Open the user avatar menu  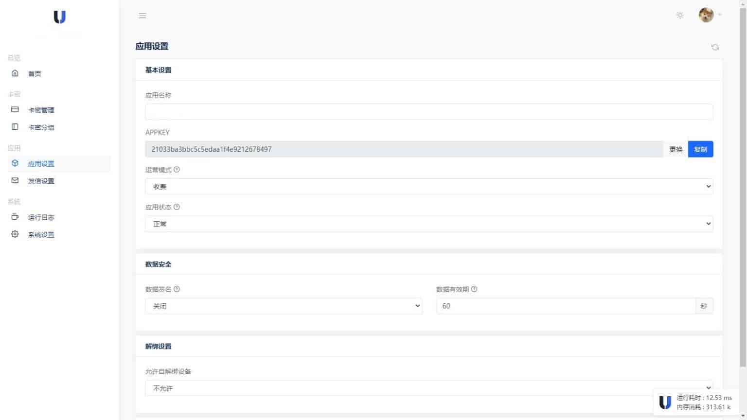coord(706,15)
